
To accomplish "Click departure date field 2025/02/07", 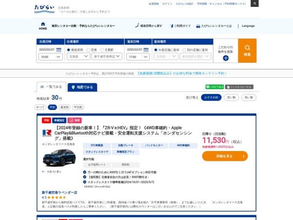I will coord(47,49).
